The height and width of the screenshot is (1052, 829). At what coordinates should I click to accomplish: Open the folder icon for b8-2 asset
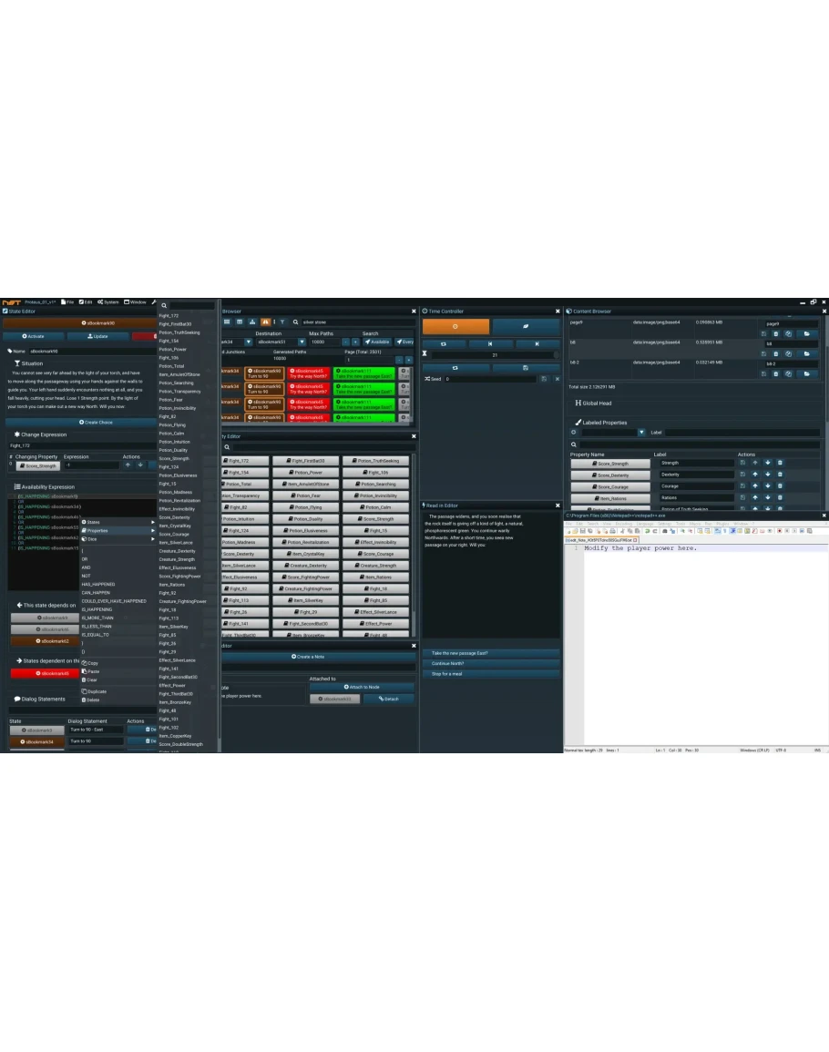tap(806, 373)
